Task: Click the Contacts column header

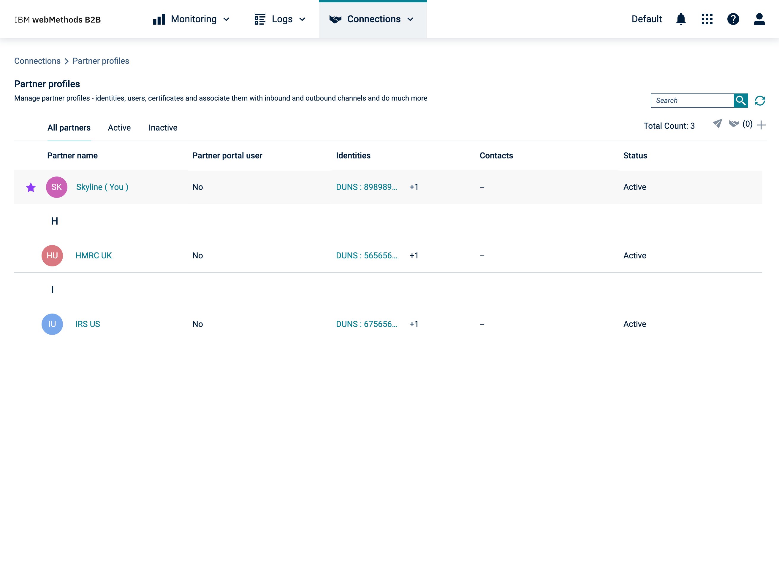Action: tap(496, 156)
